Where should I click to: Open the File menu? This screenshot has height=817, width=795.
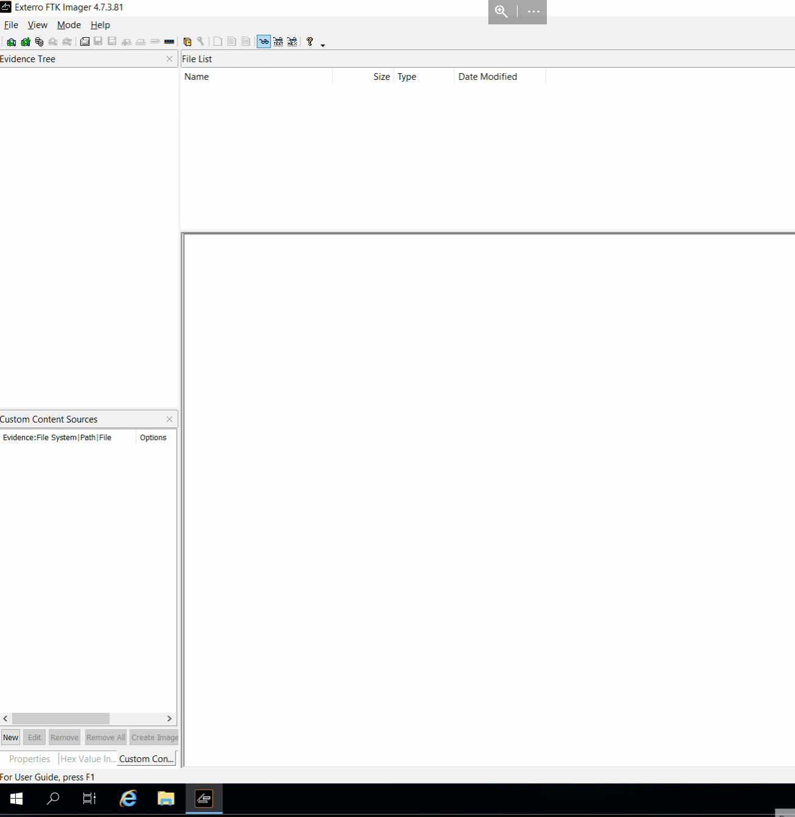tap(10, 25)
